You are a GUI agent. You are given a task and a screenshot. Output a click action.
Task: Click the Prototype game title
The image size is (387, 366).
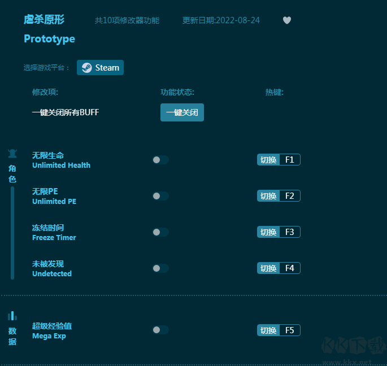[49, 39]
